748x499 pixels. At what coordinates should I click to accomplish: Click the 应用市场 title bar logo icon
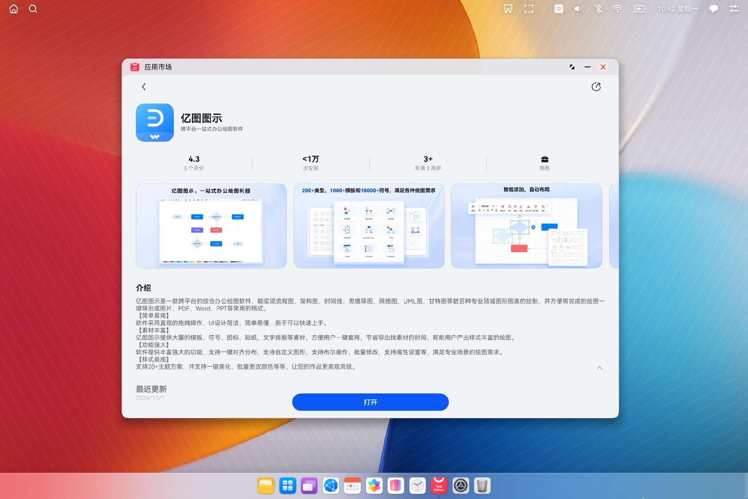(x=135, y=67)
